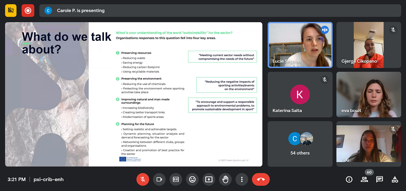
Task: Open the three-dot more options menu
Action: click(x=241, y=180)
